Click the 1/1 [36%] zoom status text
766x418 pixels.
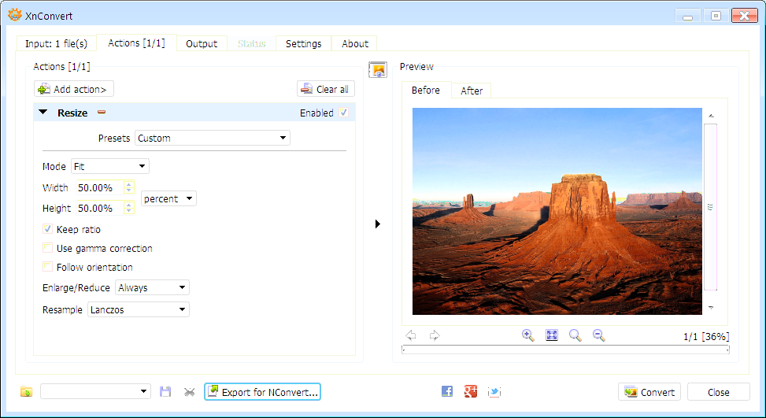(706, 336)
